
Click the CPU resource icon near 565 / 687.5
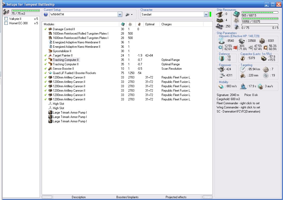236,14
